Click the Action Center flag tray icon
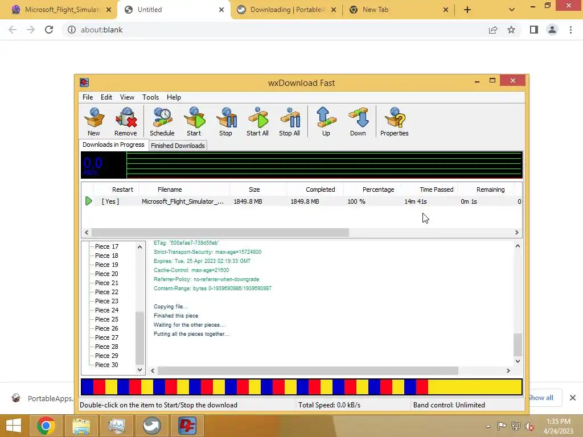583x437 pixels. point(502,426)
